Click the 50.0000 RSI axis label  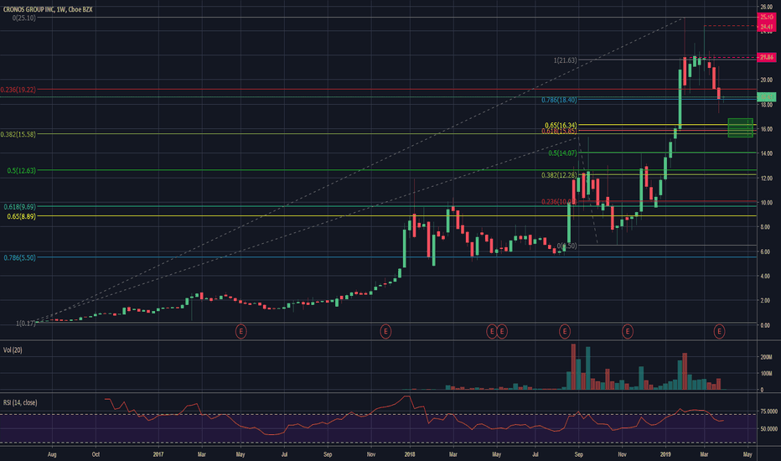pos(768,429)
